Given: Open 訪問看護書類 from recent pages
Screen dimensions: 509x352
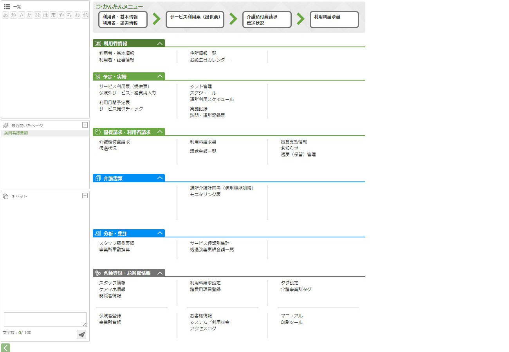Looking at the screenshot, I should [16, 133].
